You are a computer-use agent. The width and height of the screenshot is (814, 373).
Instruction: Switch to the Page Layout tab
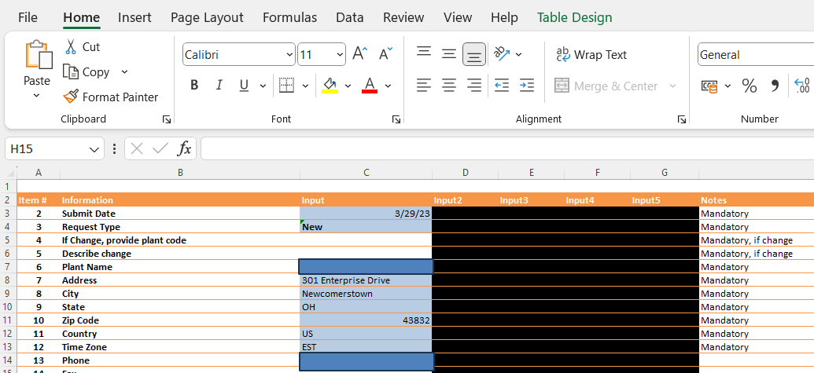tap(207, 17)
